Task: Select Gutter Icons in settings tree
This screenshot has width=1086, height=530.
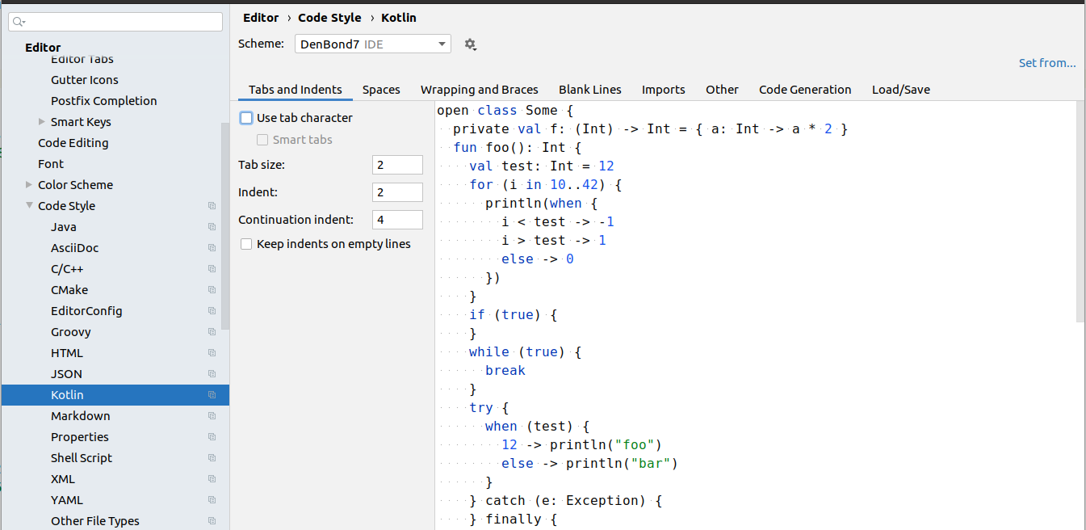Action: point(85,80)
